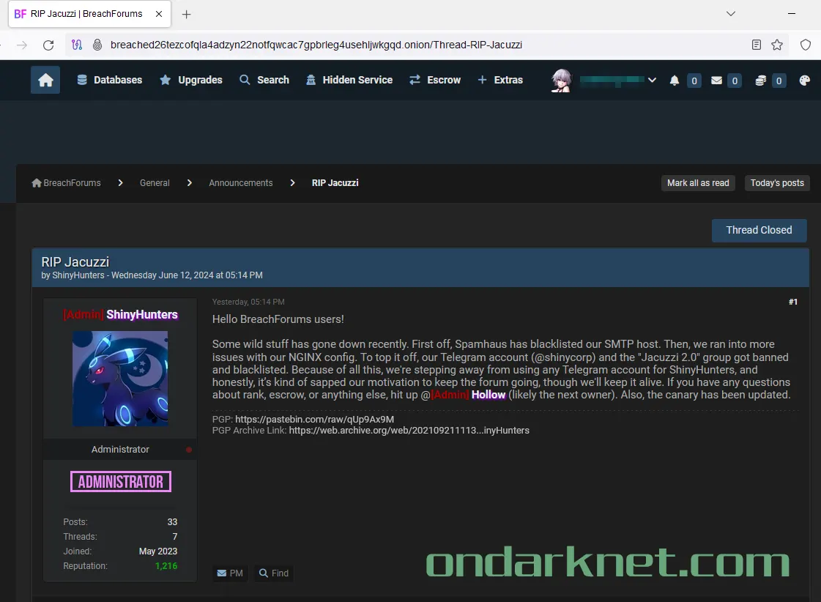Click inside the browser address bar

point(366,44)
